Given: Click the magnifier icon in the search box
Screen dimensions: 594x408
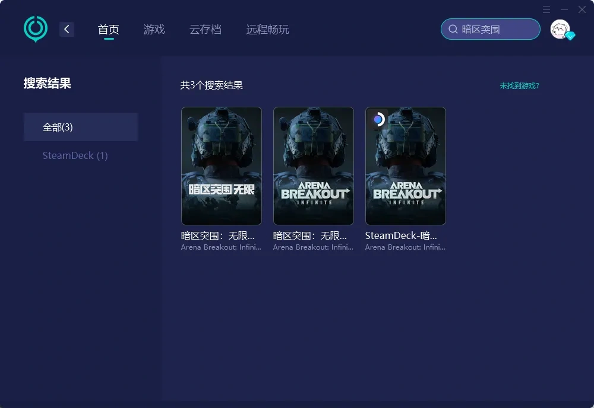Looking at the screenshot, I should click(453, 28).
